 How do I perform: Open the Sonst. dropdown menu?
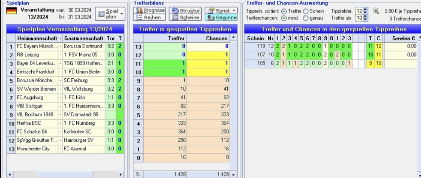[x=221, y=11]
